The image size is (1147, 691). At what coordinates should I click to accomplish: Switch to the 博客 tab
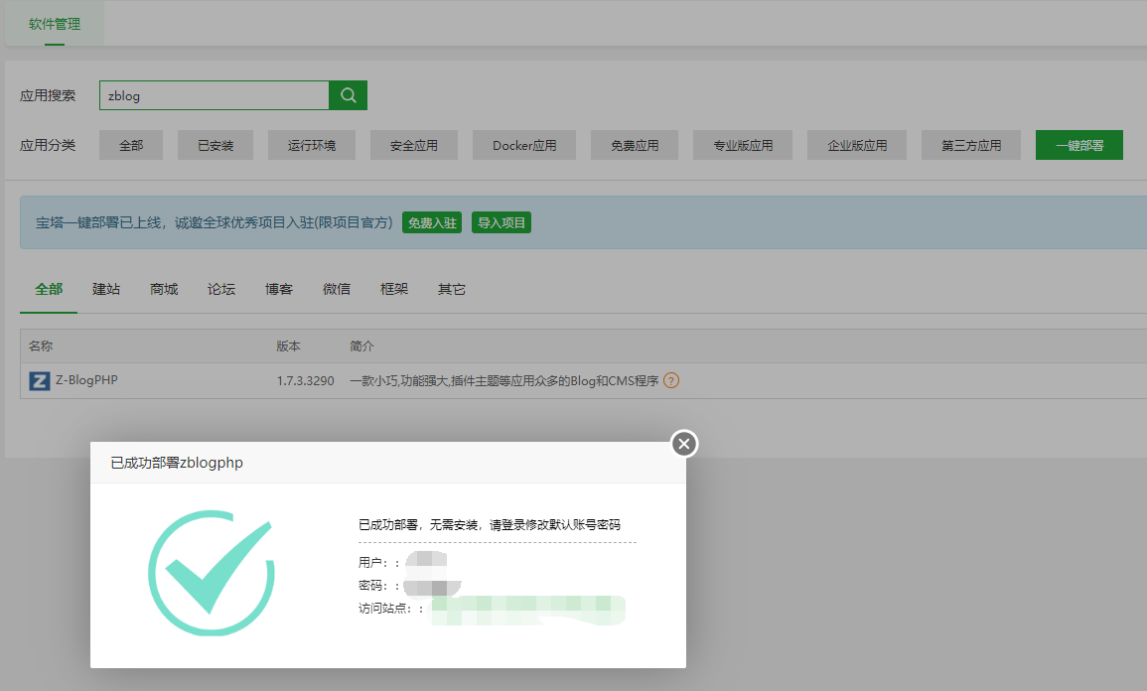coord(279,290)
